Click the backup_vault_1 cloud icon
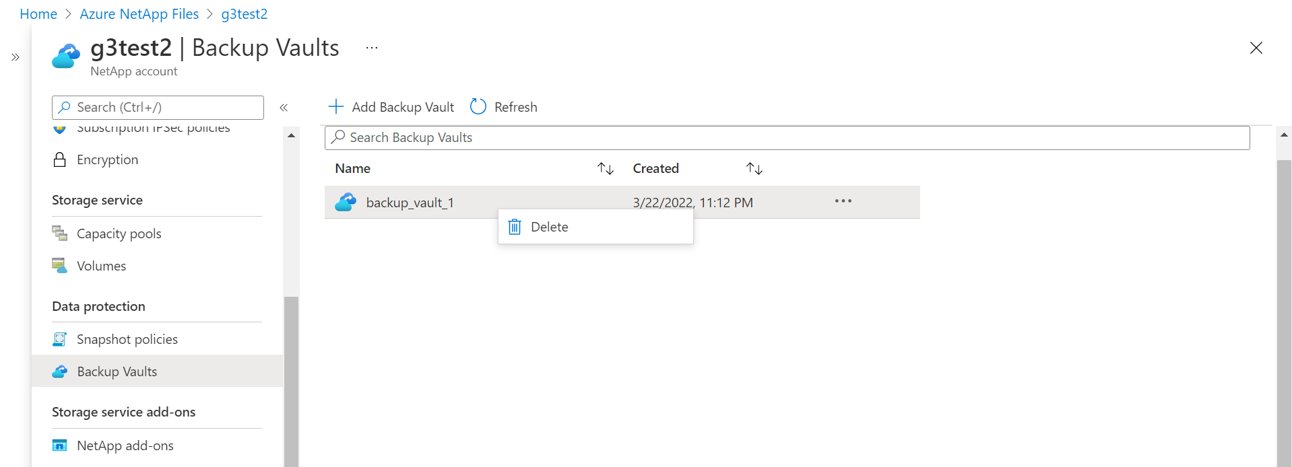 346,202
